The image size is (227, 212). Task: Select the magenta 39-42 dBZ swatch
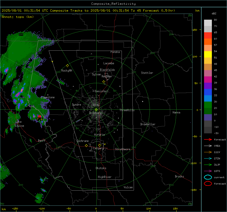tap(208, 80)
